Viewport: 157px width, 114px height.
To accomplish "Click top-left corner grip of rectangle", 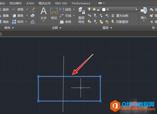I will click(x=38, y=76).
